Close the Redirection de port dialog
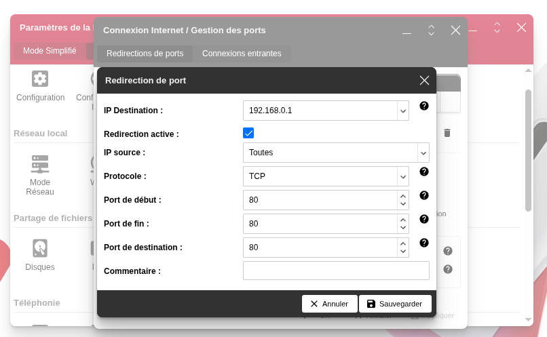The width and height of the screenshot is (547, 337). (424, 81)
